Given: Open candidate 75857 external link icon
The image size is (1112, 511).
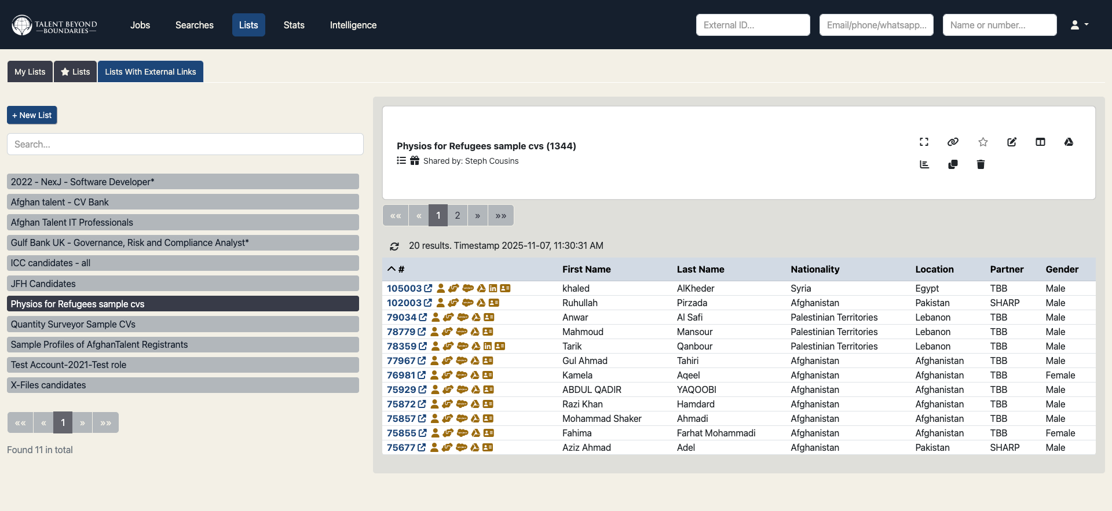Looking at the screenshot, I should (x=422, y=418).
